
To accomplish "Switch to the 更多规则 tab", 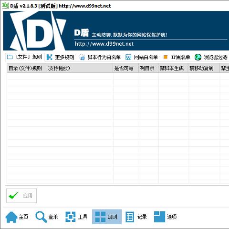I will tap(61, 57).
